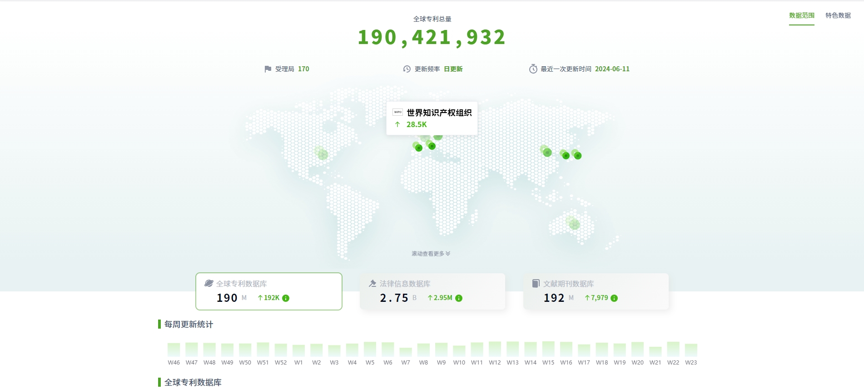864x389 pixels.
Task: Click the info icon beside 7,979 increase
Action: tap(614, 298)
